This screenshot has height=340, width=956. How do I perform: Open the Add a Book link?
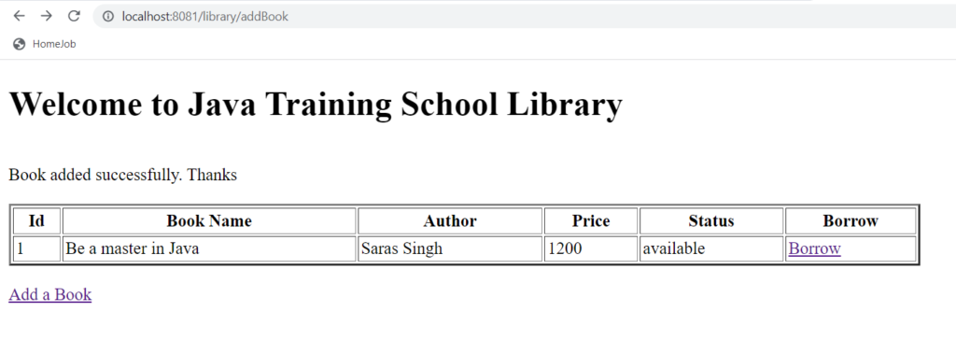(x=50, y=294)
